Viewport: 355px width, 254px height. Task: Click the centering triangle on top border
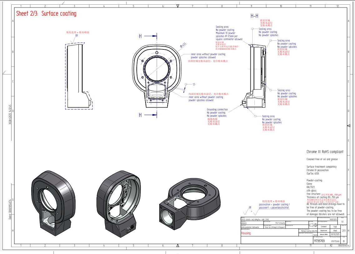178,6
